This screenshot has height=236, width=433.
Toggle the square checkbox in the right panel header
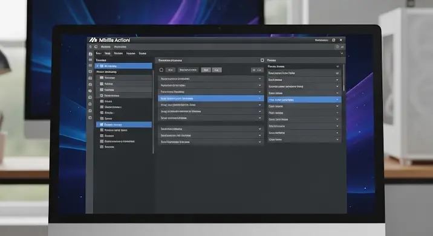pyautogui.click(x=262, y=60)
